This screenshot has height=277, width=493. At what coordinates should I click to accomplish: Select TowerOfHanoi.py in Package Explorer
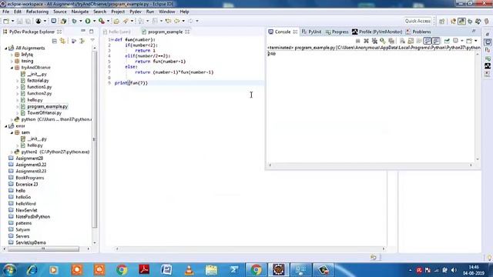pos(45,113)
